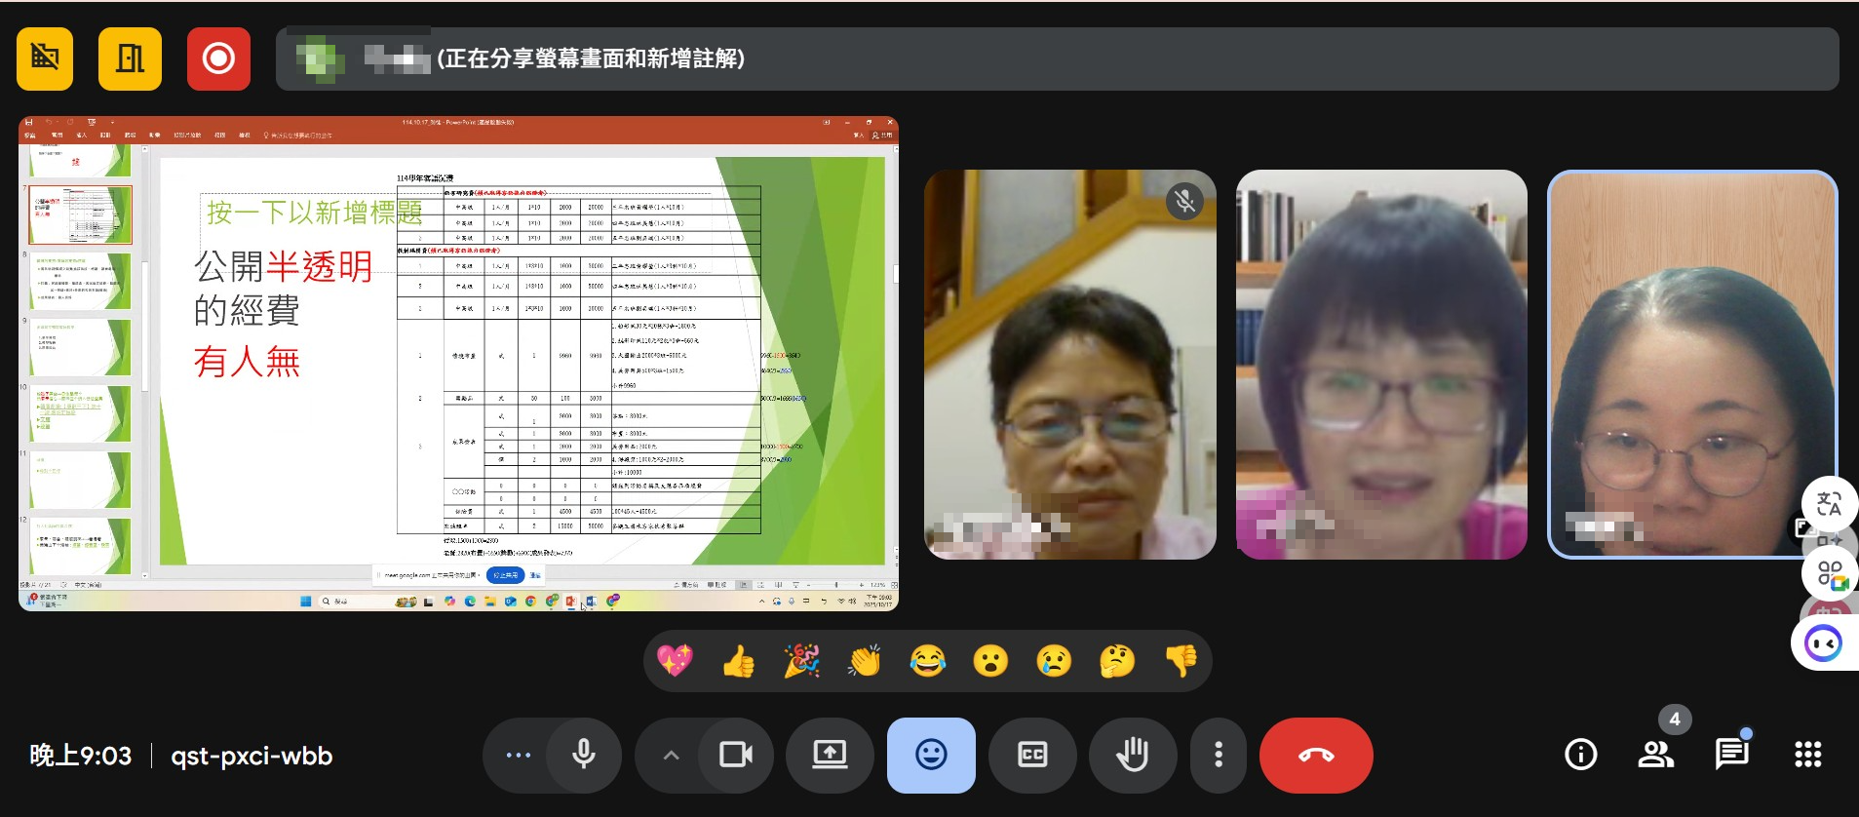The image size is (1859, 817).
Task: Open the activities grid icon
Action: 1807,755
